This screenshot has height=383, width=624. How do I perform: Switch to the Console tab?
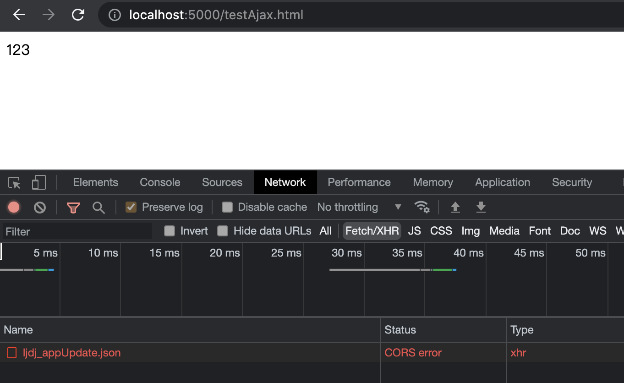tap(160, 182)
